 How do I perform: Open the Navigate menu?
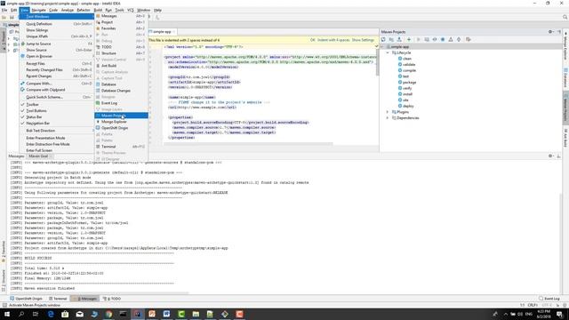(38, 10)
